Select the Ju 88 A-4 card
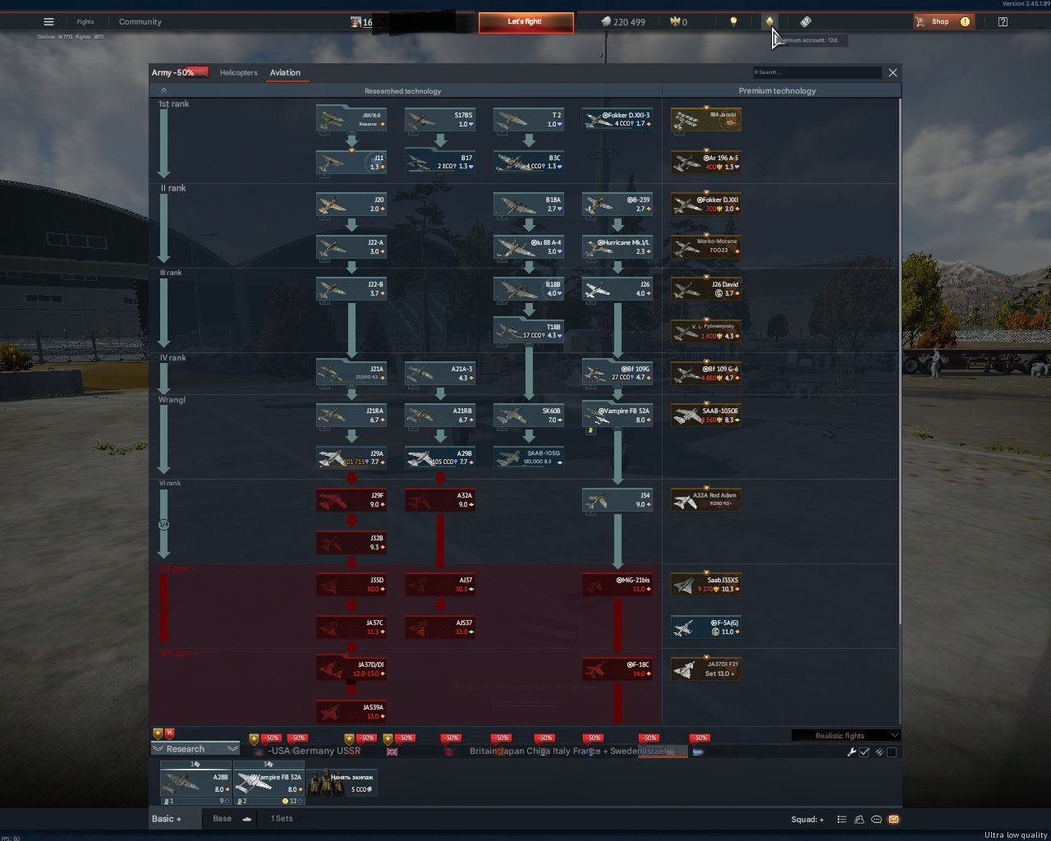The height and width of the screenshot is (841, 1051). (529, 246)
